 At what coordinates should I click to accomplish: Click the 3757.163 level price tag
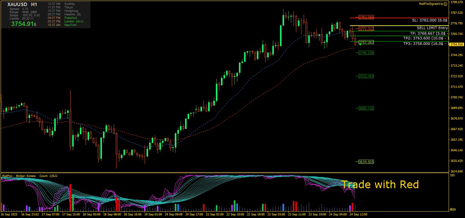click(366, 42)
